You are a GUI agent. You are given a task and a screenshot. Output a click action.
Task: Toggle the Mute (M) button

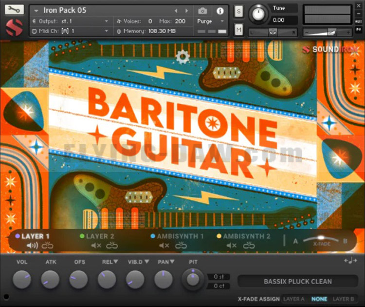pyautogui.click(x=238, y=30)
